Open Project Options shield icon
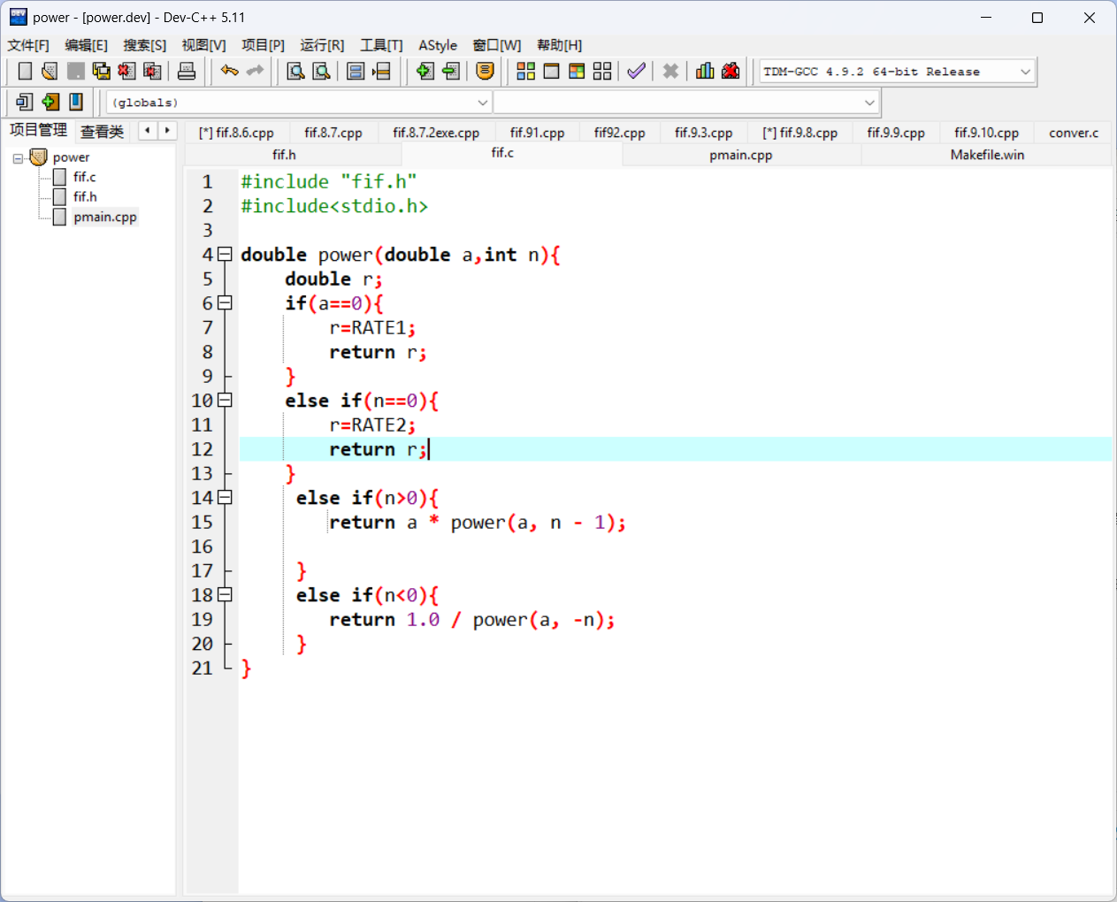The height and width of the screenshot is (902, 1117). [x=485, y=72]
